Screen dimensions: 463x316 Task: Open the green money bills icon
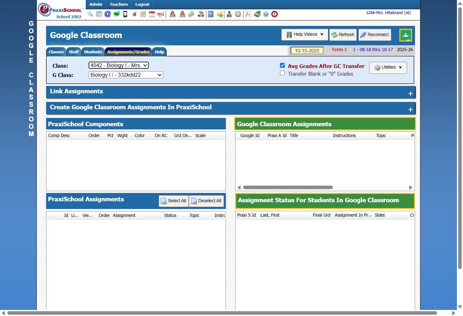pyautogui.click(x=191, y=14)
